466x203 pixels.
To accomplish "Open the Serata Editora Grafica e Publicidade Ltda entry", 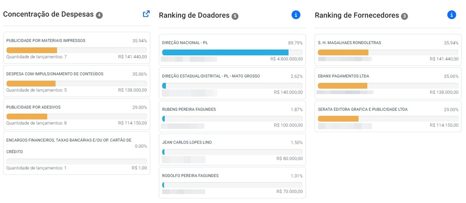I will pyautogui.click(x=388, y=116).
